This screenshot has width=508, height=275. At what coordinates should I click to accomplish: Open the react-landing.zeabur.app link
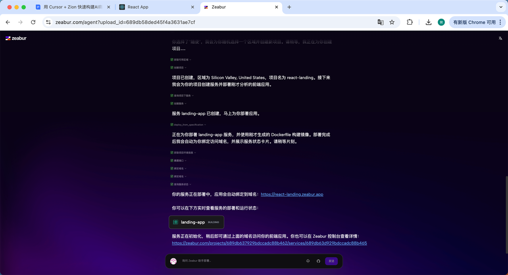(x=292, y=194)
